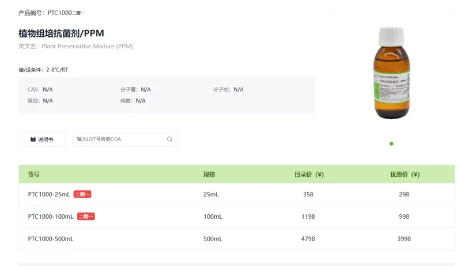Viewport: 461px width, 266px height.
Task: Click the 分子量 N/A field
Action: pyautogui.click(x=135, y=90)
